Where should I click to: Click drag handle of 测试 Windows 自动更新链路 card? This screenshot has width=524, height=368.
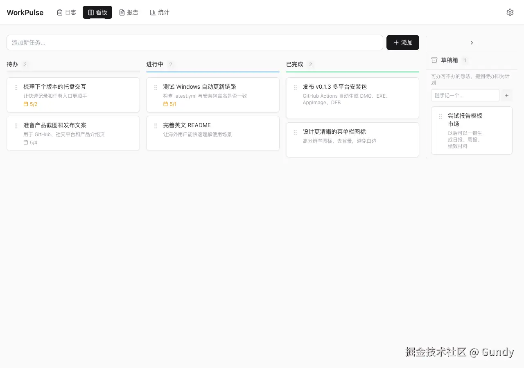click(x=156, y=87)
